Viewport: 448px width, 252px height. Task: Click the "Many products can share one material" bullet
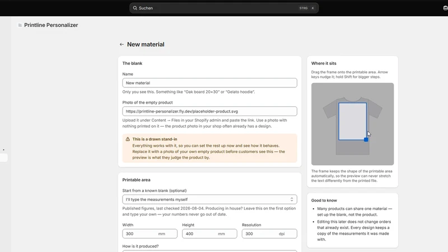(x=354, y=212)
